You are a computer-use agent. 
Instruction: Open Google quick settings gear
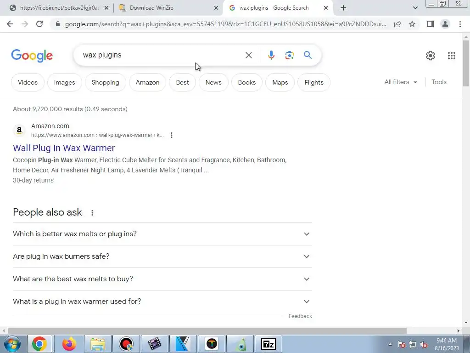tap(431, 56)
